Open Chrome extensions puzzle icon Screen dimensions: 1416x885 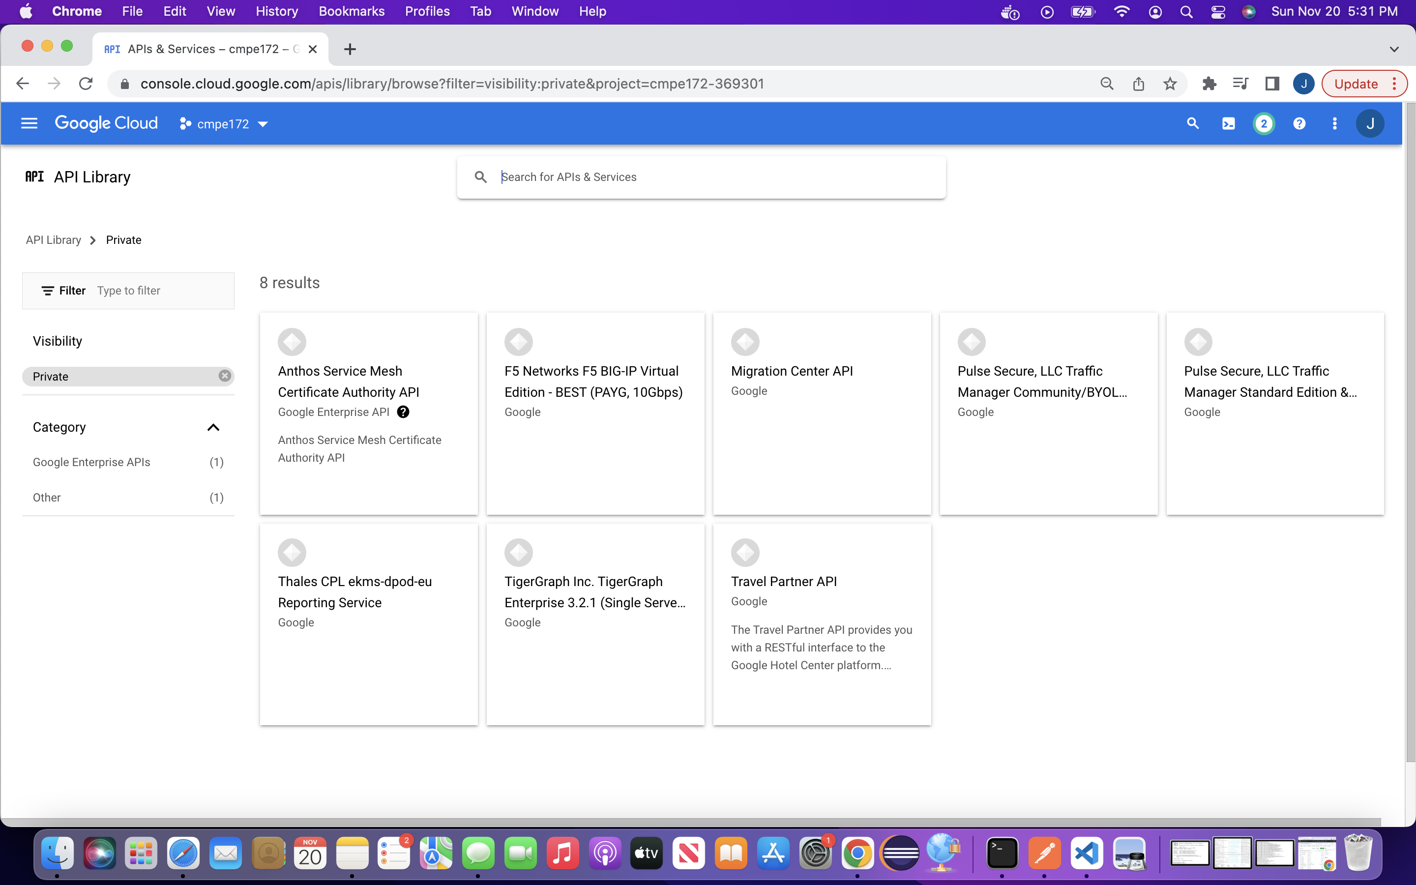(1209, 84)
